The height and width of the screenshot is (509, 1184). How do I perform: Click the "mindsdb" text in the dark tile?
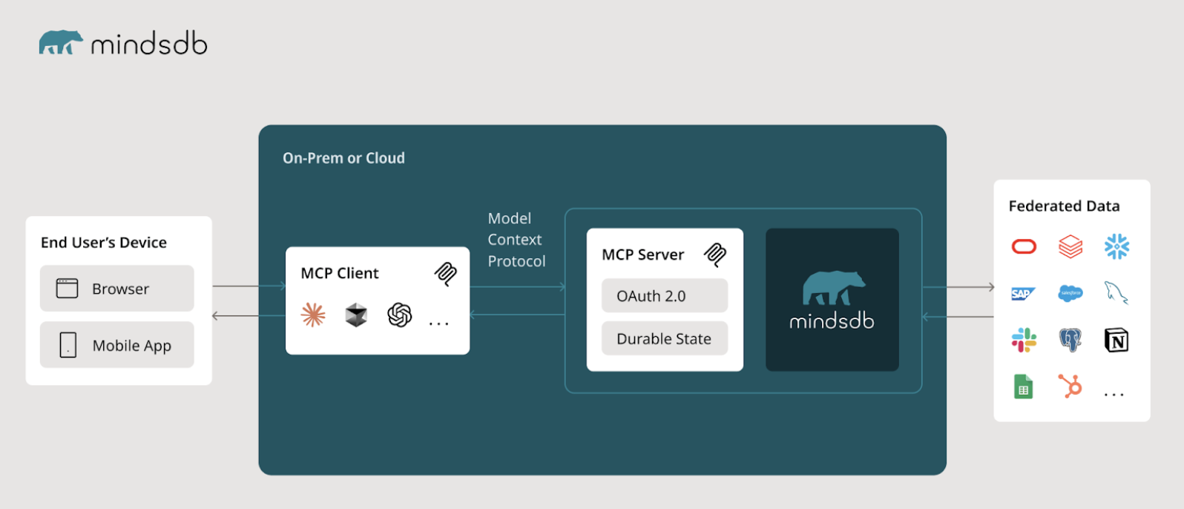pos(832,321)
